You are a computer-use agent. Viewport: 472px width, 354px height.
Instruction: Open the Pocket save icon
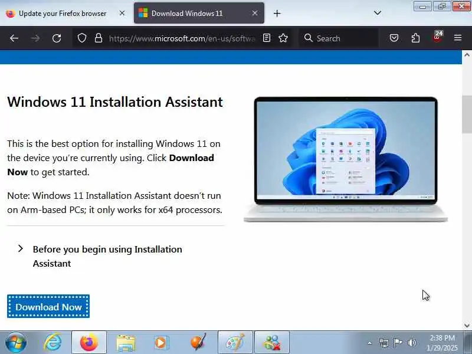coord(394,38)
